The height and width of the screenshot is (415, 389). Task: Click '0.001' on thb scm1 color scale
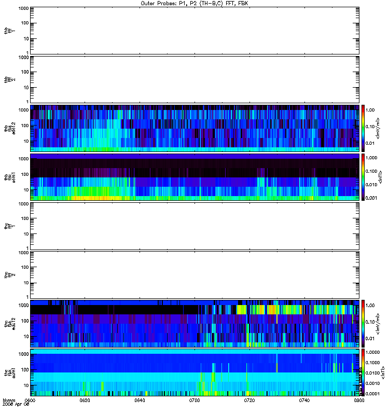(x=371, y=198)
